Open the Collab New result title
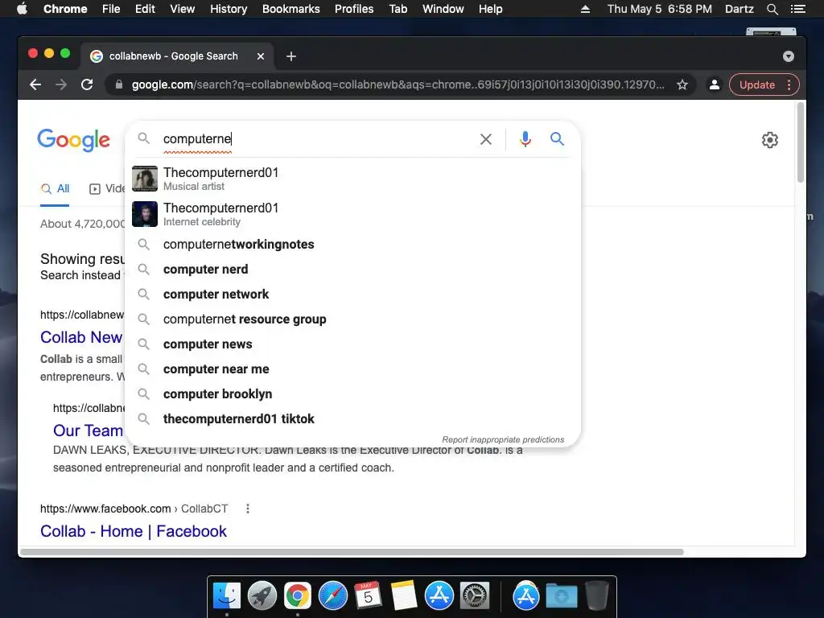 pos(81,337)
